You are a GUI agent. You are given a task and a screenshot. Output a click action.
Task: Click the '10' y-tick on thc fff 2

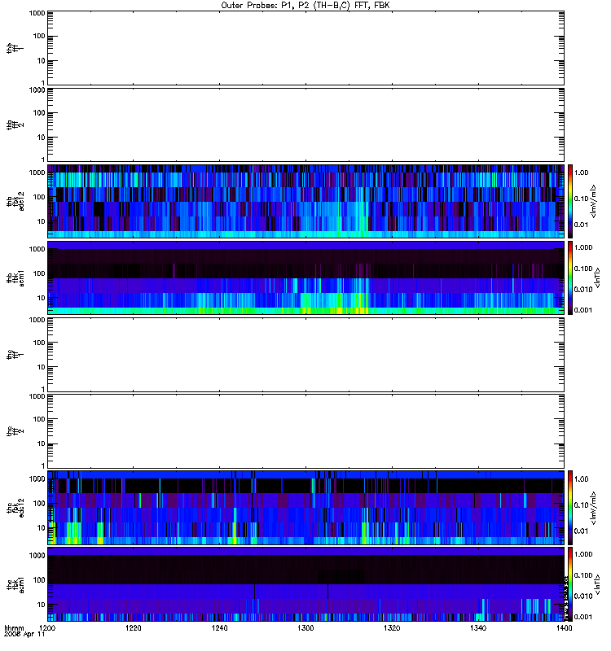coord(42,443)
